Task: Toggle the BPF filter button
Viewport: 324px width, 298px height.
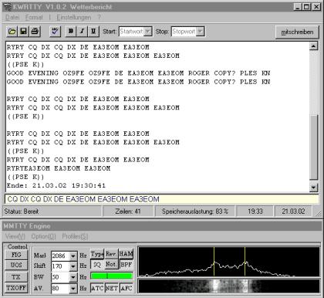Action: click(x=126, y=264)
